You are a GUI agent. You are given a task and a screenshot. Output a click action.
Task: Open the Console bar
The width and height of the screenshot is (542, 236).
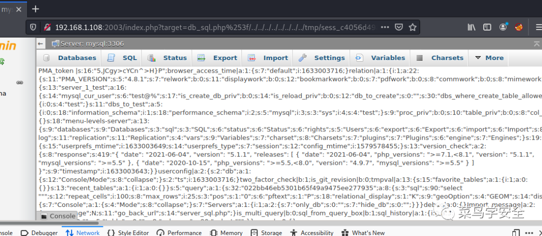tap(57, 216)
